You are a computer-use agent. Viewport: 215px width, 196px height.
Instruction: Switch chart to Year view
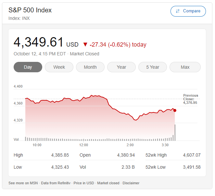[x=121, y=67]
